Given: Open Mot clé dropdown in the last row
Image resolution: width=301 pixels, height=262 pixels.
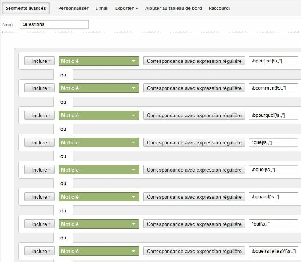Looking at the screenshot, I should click(99, 251).
